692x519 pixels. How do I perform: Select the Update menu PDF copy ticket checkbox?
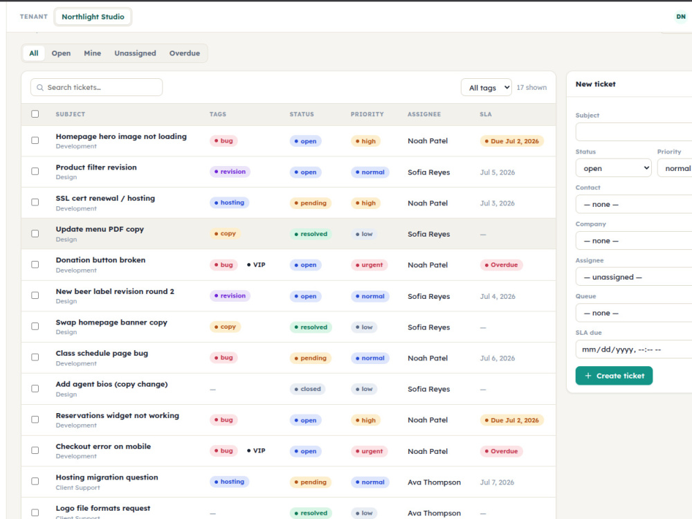tap(35, 233)
